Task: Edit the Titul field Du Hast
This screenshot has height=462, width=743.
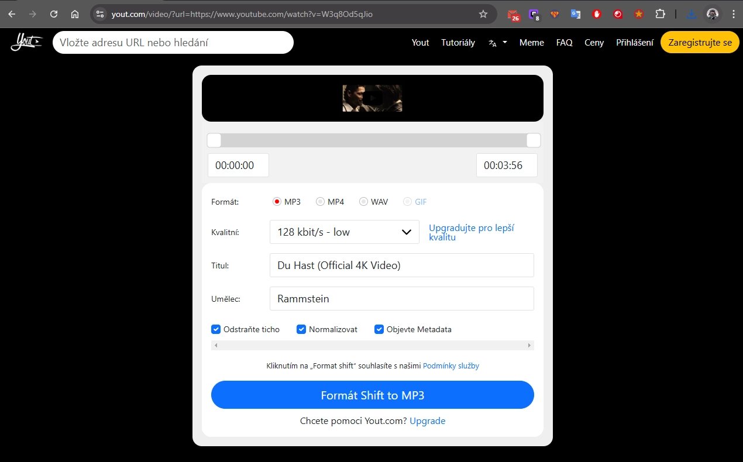Action: click(x=402, y=265)
